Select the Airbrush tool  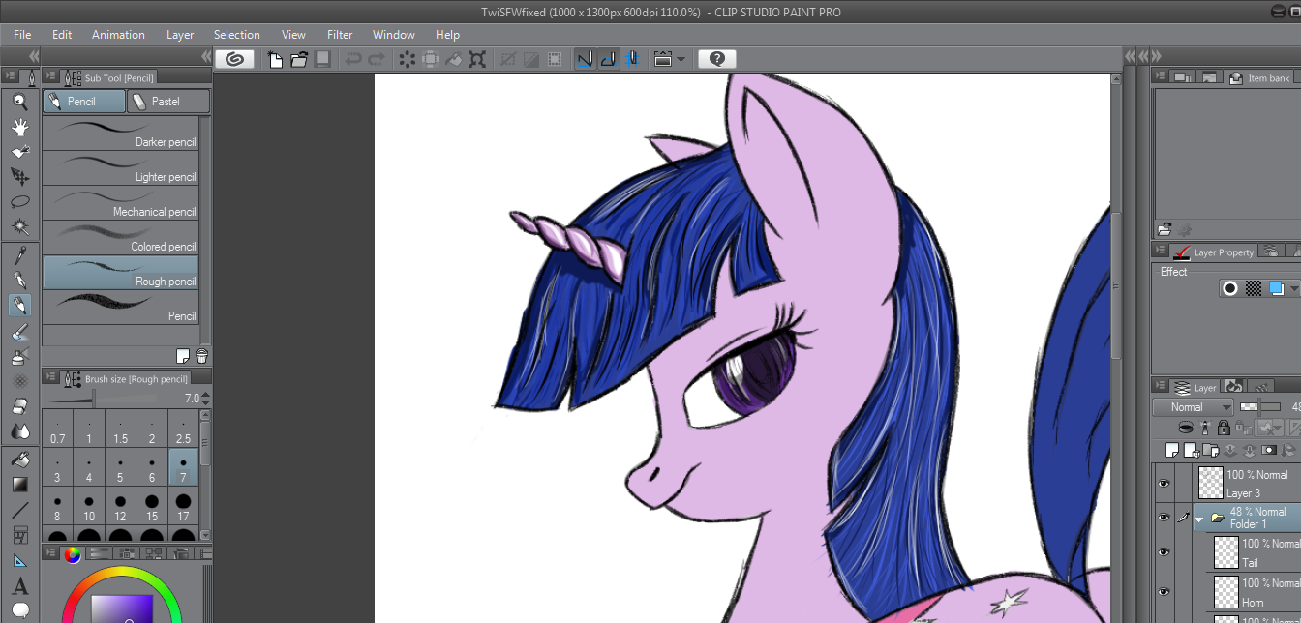20,356
